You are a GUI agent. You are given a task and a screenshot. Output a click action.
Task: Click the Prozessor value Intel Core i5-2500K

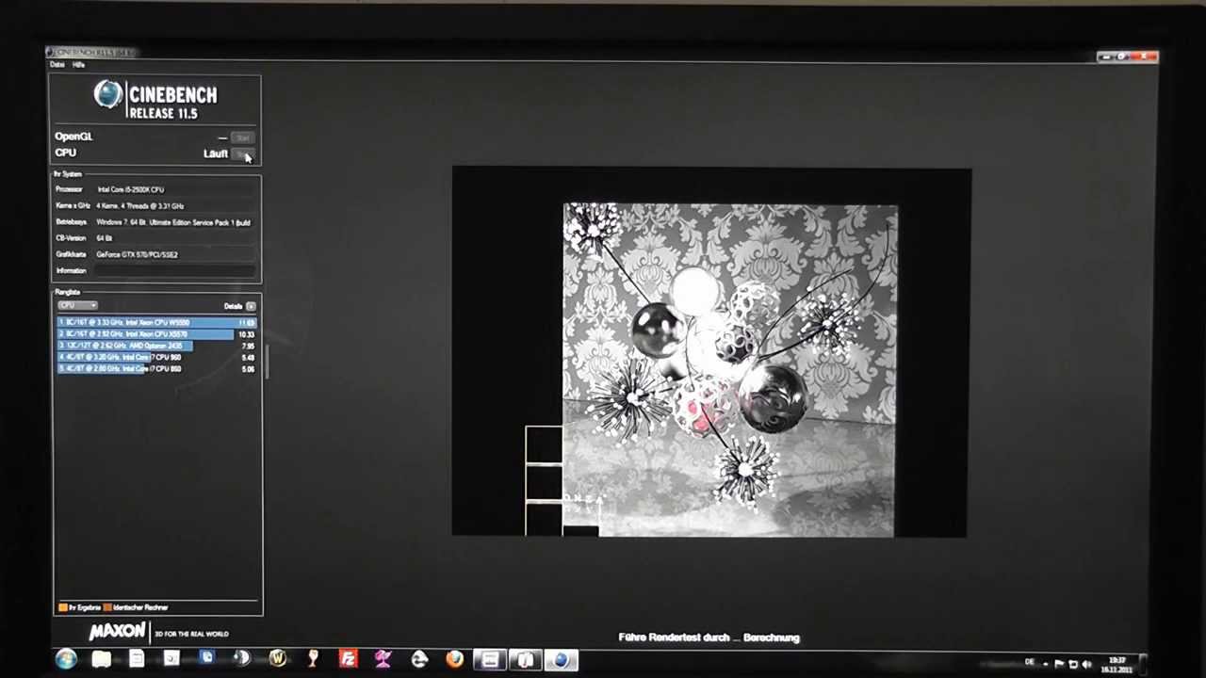[130, 189]
